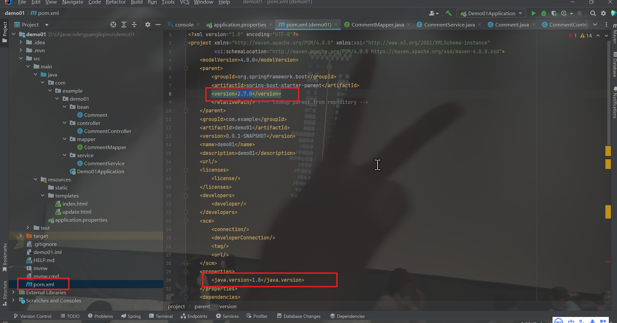Screen dimensions: 617x323
Task: Start debugging with the bug icon
Action: (x=544, y=13)
